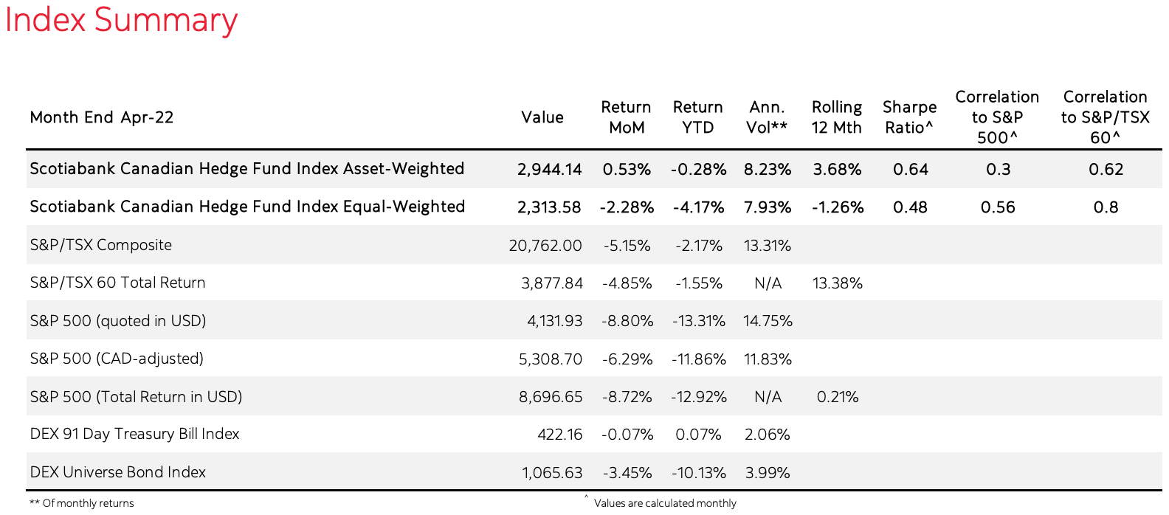Select the Hedge Fund Index Asset-Weighted row label
This screenshot has width=1169, height=515.
pyautogui.click(x=247, y=169)
